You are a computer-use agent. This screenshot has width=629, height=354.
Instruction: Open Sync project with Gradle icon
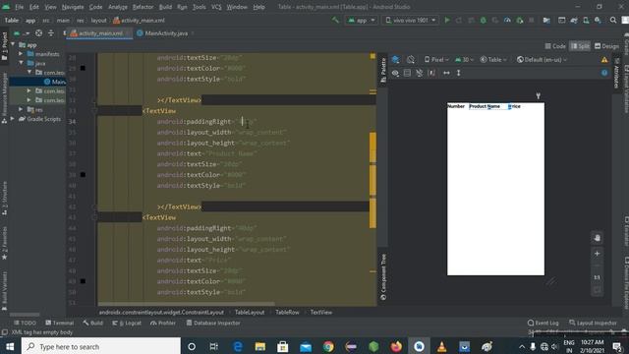574,20
